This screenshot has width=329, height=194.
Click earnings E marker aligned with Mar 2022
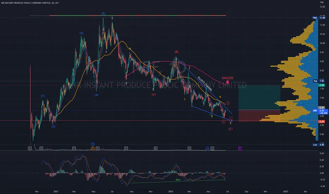pyautogui.click(x=189, y=148)
